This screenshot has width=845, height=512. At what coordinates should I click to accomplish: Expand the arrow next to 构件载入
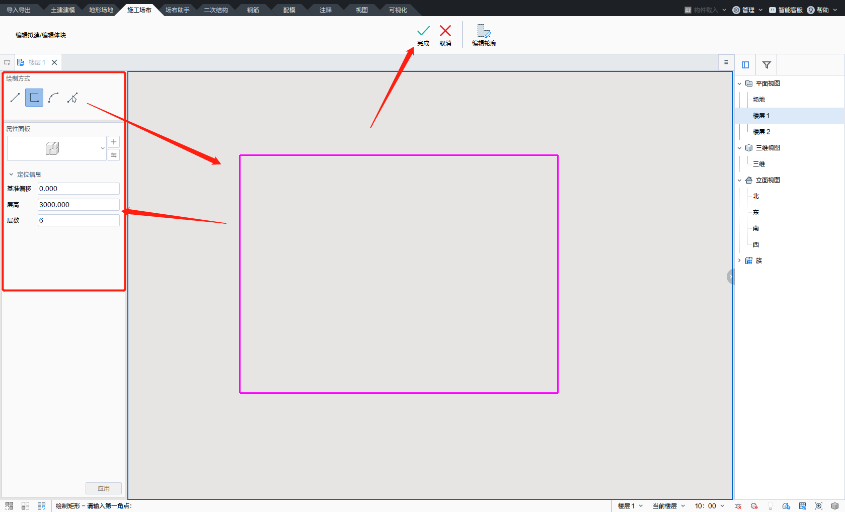pos(724,10)
